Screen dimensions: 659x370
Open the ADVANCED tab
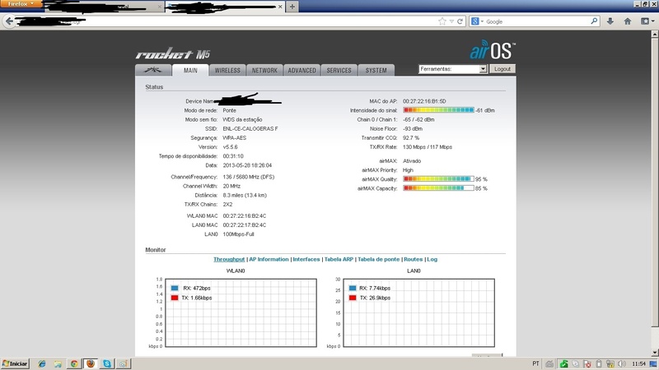coord(301,70)
